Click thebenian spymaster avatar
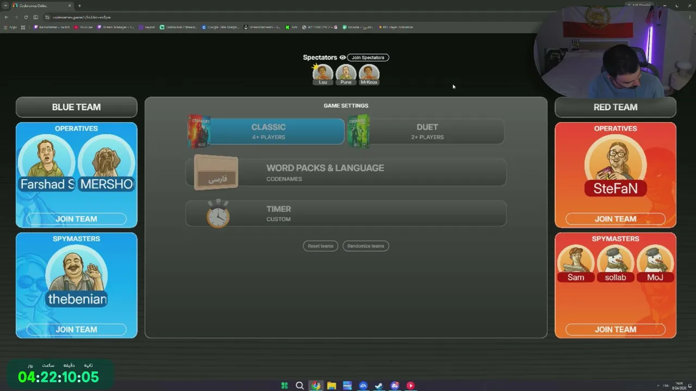Image resolution: width=696 pixels, height=391 pixels. point(77,276)
